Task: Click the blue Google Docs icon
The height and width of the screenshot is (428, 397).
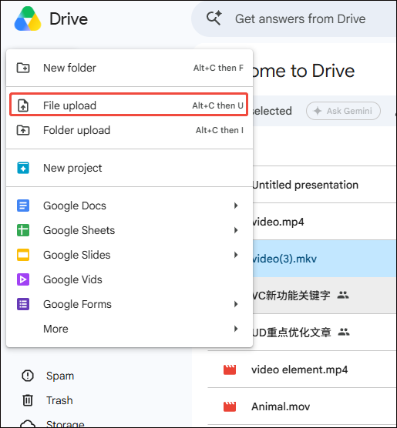Action: (x=23, y=206)
